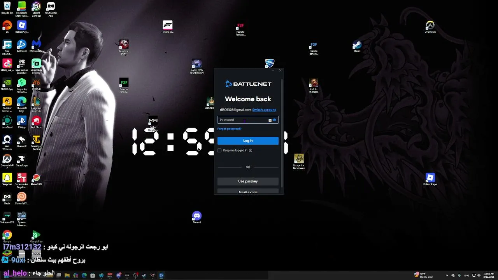Select the Battle.net desktop shortcut
Image resolution: width=498 pixels, height=280 pixels.
22,46
